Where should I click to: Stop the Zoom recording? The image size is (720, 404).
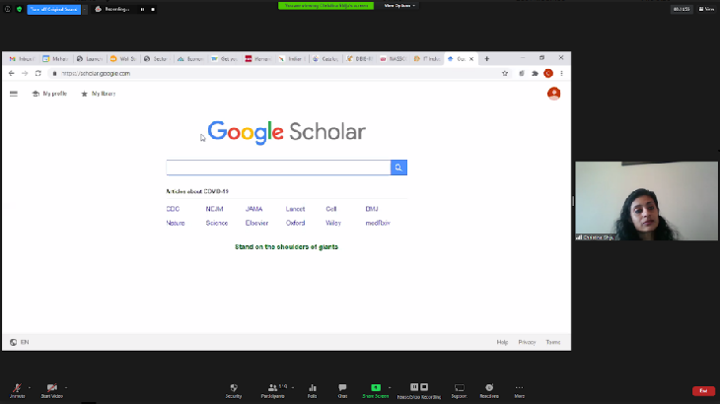click(x=153, y=9)
